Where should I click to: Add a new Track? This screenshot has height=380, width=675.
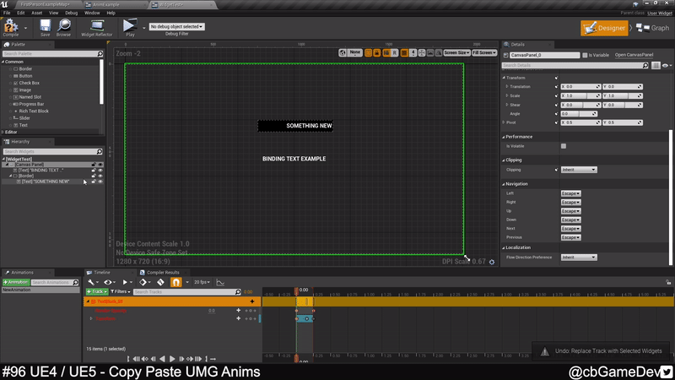pos(97,291)
